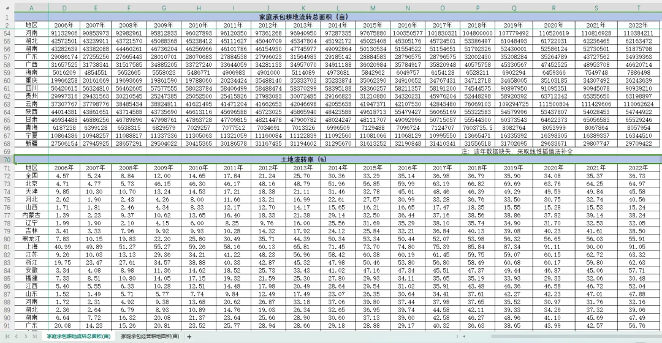
Task: Go to previous sheet tab arrow
Action: tap(17, 336)
